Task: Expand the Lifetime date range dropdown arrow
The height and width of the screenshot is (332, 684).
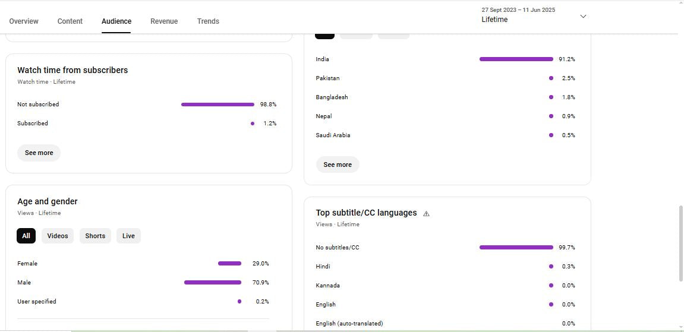Action: [583, 16]
